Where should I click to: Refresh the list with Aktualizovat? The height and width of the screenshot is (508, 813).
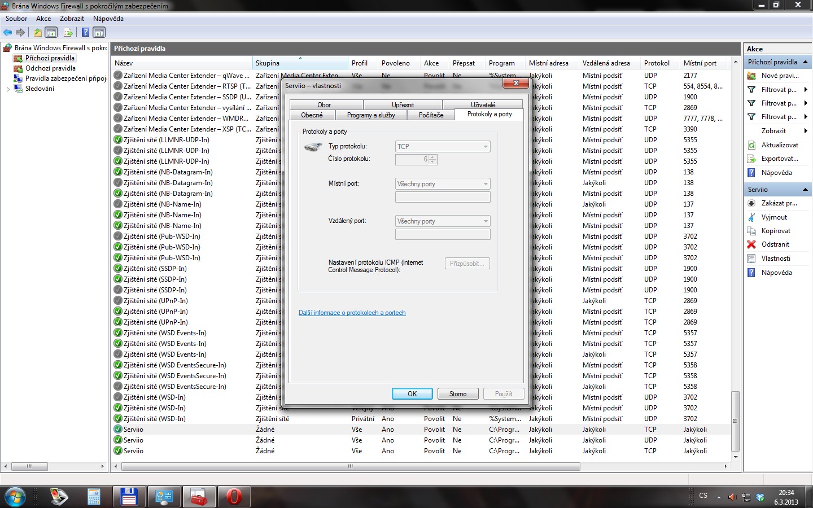point(780,145)
